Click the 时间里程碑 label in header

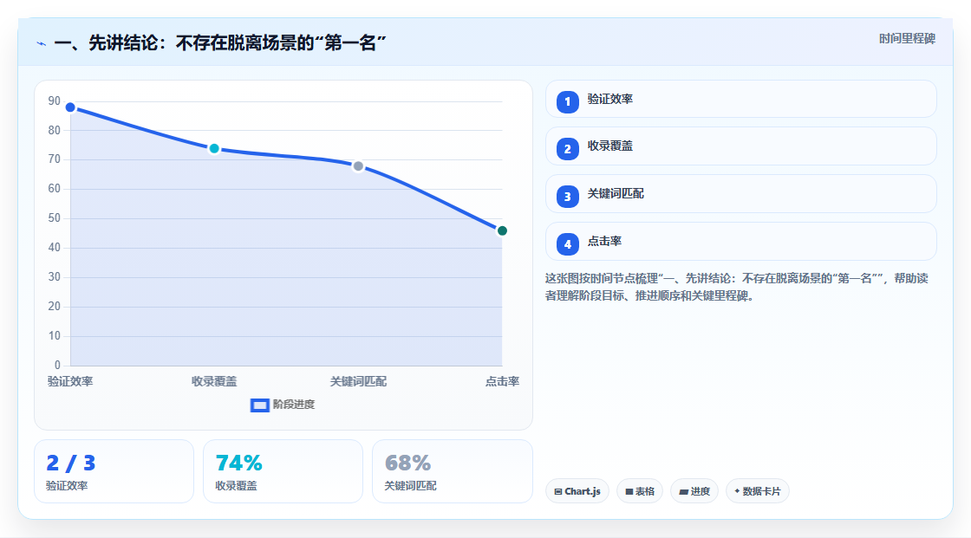point(907,38)
